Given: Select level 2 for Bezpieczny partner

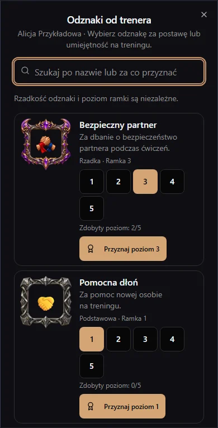Looking at the screenshot, I should click(119, 182).
